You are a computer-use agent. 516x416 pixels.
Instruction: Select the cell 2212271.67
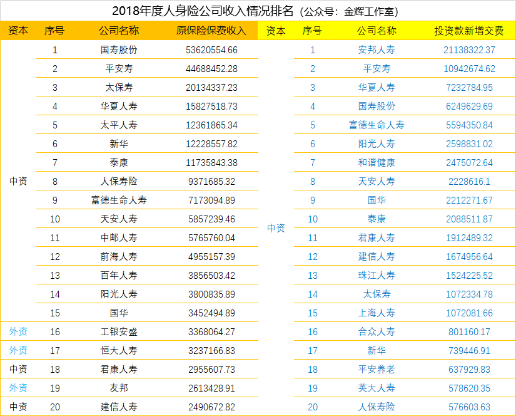[469, 200]
